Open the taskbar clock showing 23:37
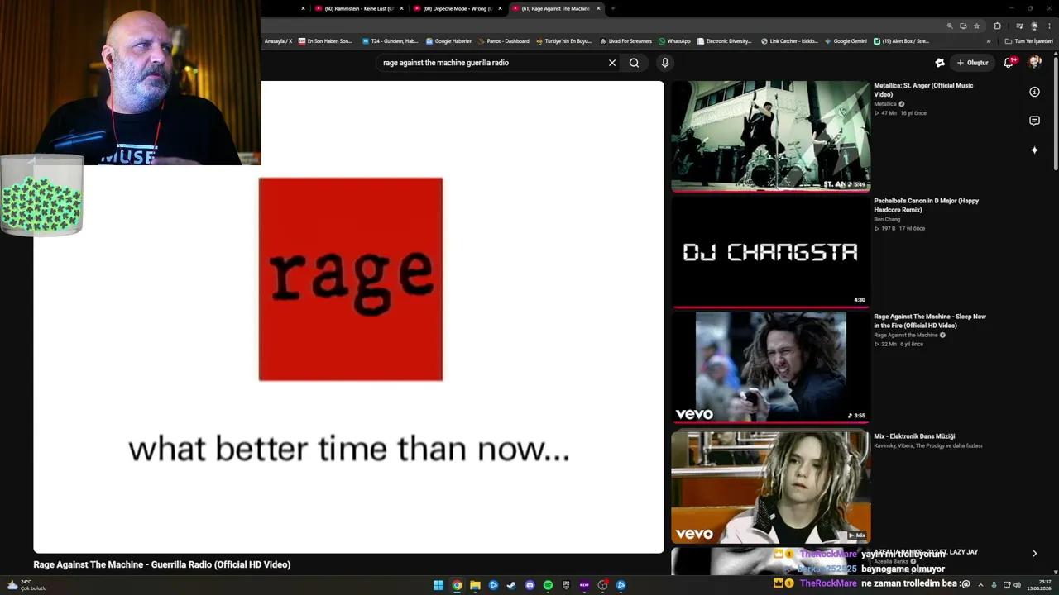The height and width of the screenshot is (595, 1059). pos(1038,585)
